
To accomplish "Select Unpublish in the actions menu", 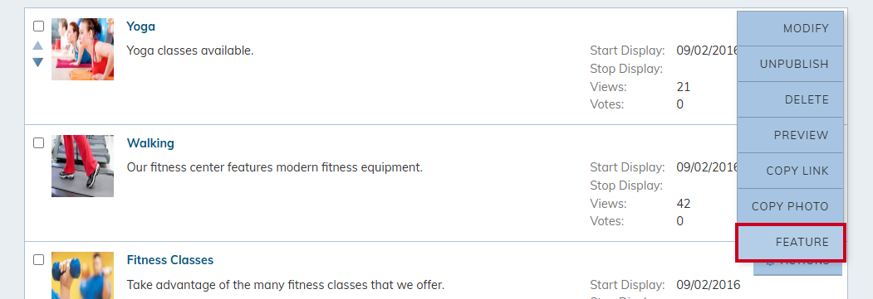I will coord(790,64).
